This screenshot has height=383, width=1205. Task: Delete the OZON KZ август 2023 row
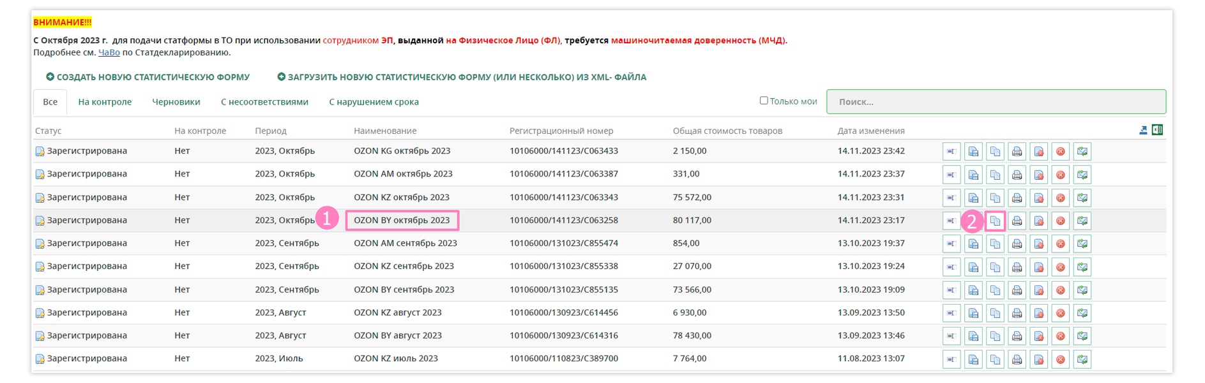pos(1061,313)
